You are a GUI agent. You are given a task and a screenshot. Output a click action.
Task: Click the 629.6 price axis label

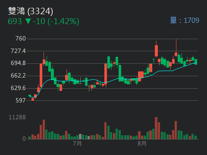coord(18,88)
